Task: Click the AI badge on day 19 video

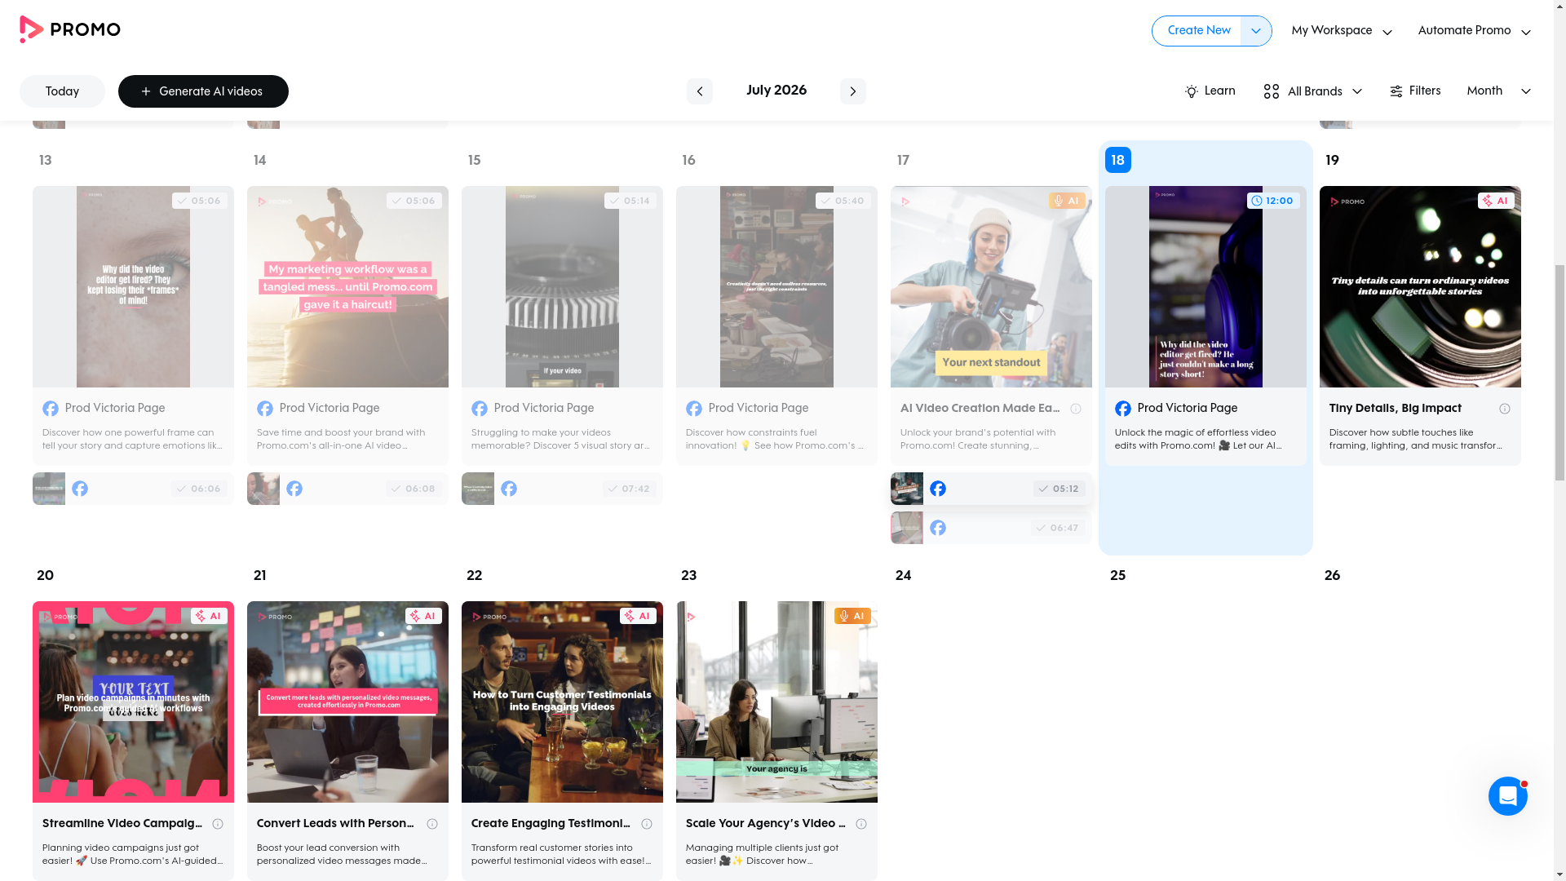Action: (1496, 201)
